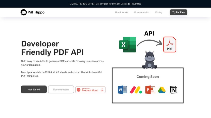This screenshot has height=118, width=211.
Task: Click the hippo mascot illustration
Action: point(150,60)
